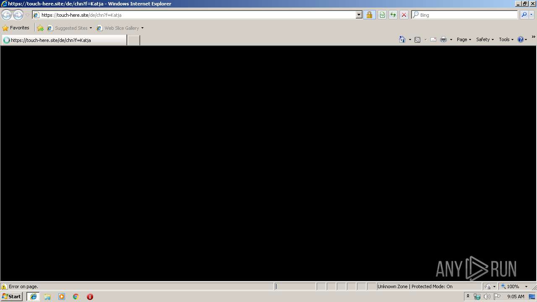Click the Refresh page icon
This screenshot has height=302, width=537.
pos(393,15)
